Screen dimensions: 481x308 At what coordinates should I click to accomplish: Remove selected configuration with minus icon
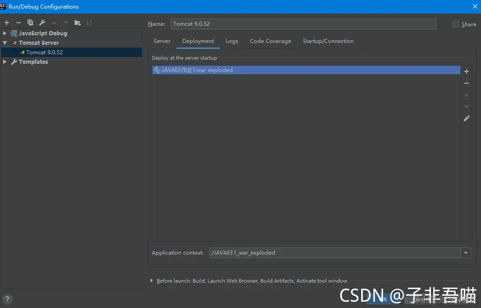pyautogui.click(x=19, y=23)
